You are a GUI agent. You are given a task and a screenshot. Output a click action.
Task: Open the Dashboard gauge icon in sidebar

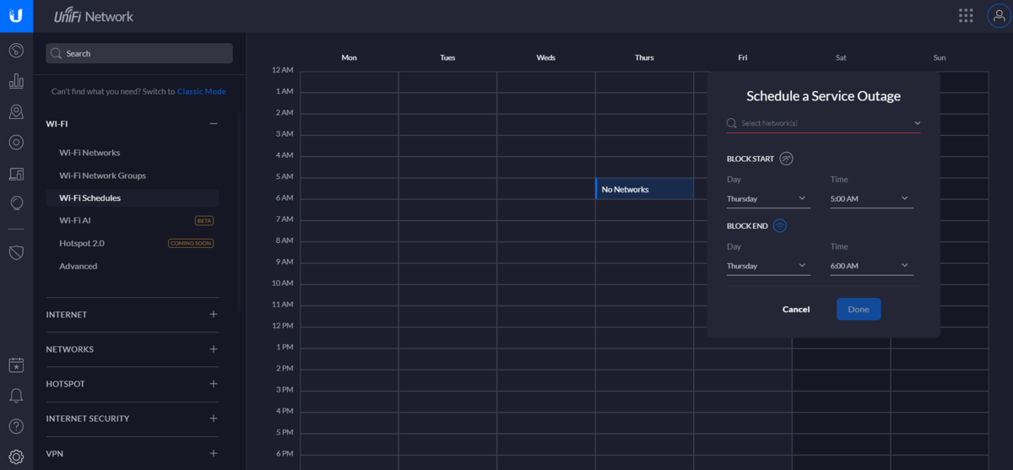(x=16, y=50)
